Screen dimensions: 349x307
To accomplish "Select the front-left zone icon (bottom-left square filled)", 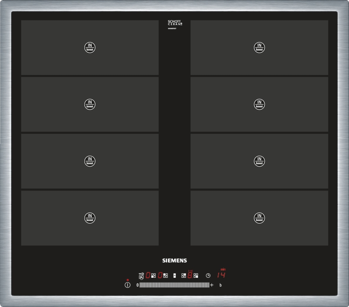I will (x=154, y=276).
